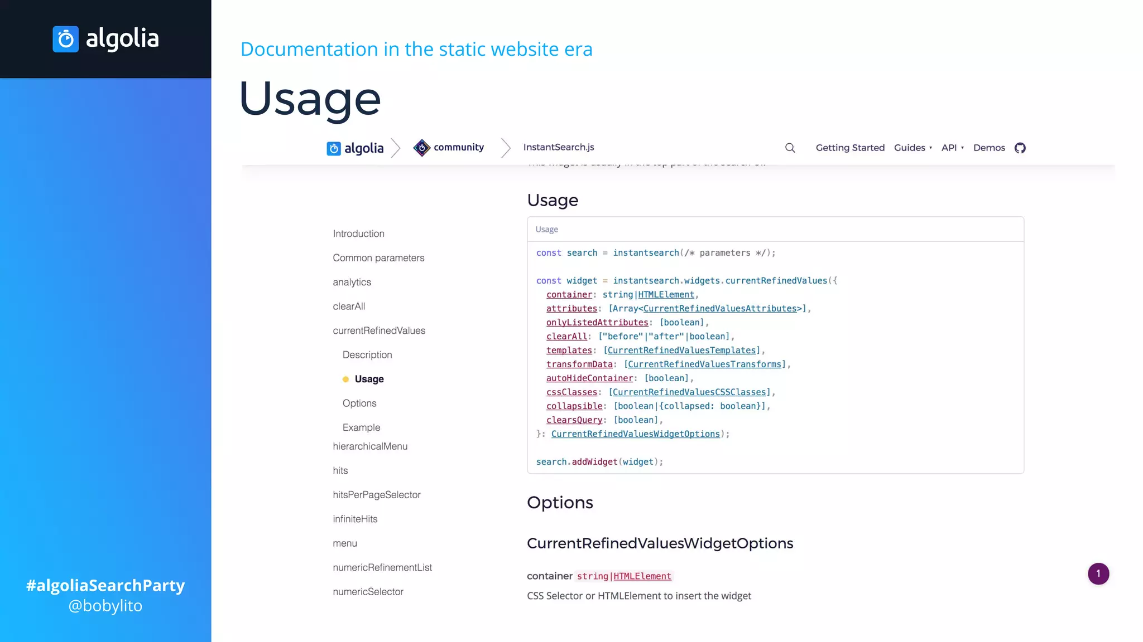Open CurrentRefinedValuesWidgetOptions type link
This screenshot has height=642, width=1143.
[636, 434]
